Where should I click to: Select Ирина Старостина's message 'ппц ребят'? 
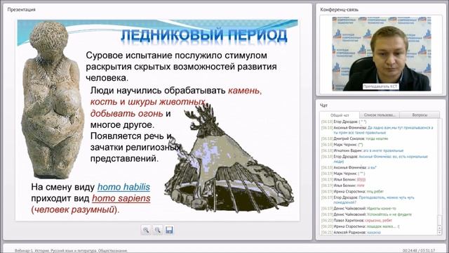tap(352, 191)
